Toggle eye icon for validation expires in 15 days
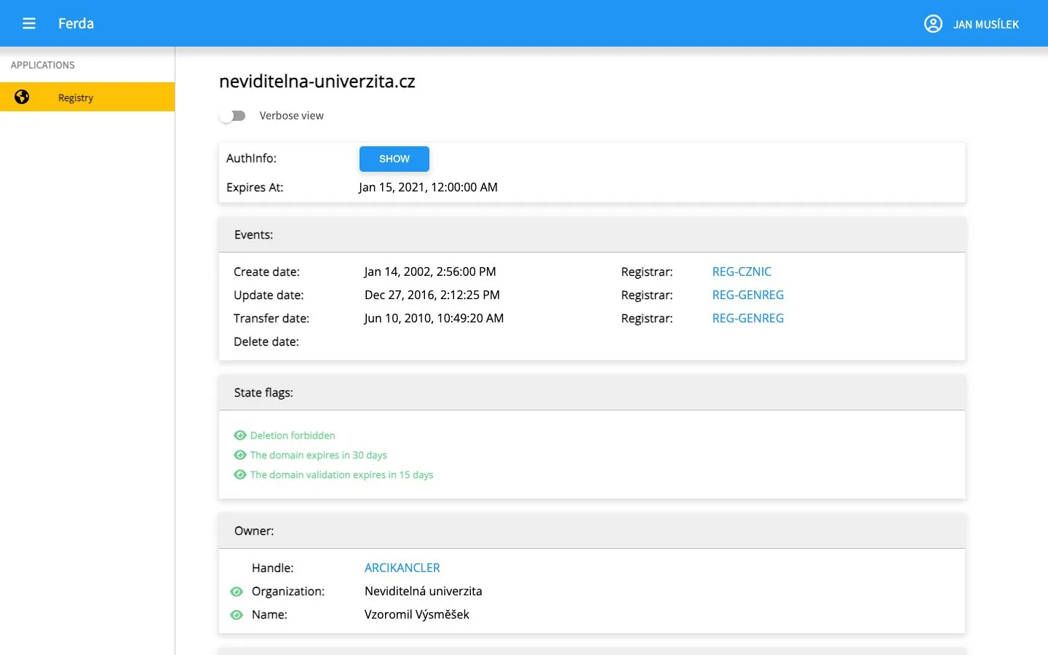The width and height of the screenshot is (1048, 655). point(240,475)
